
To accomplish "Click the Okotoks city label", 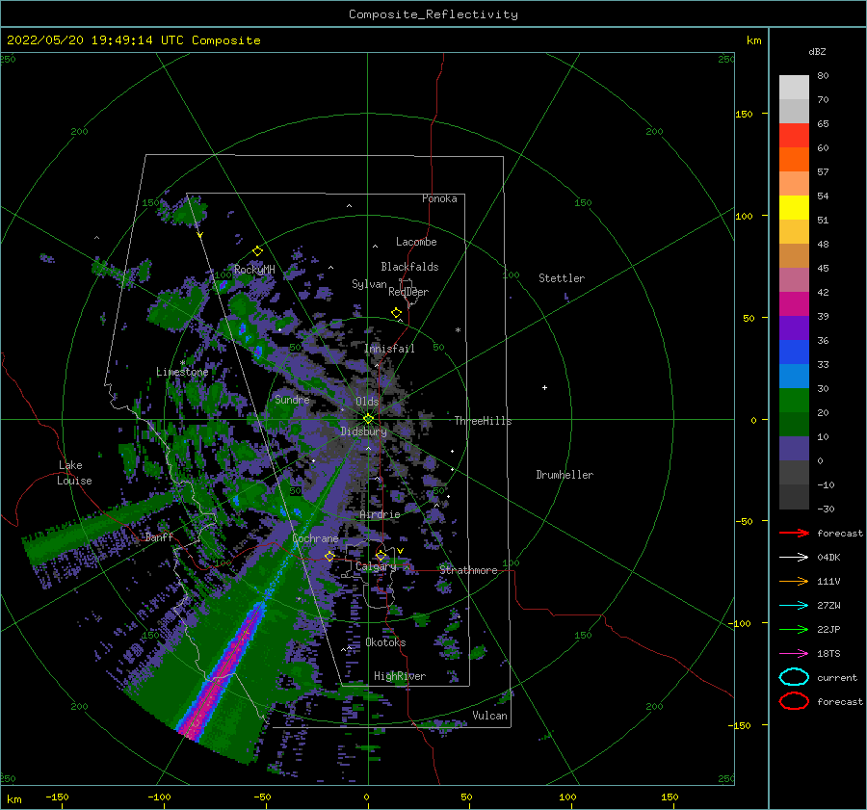I will [x=385, y=642].
